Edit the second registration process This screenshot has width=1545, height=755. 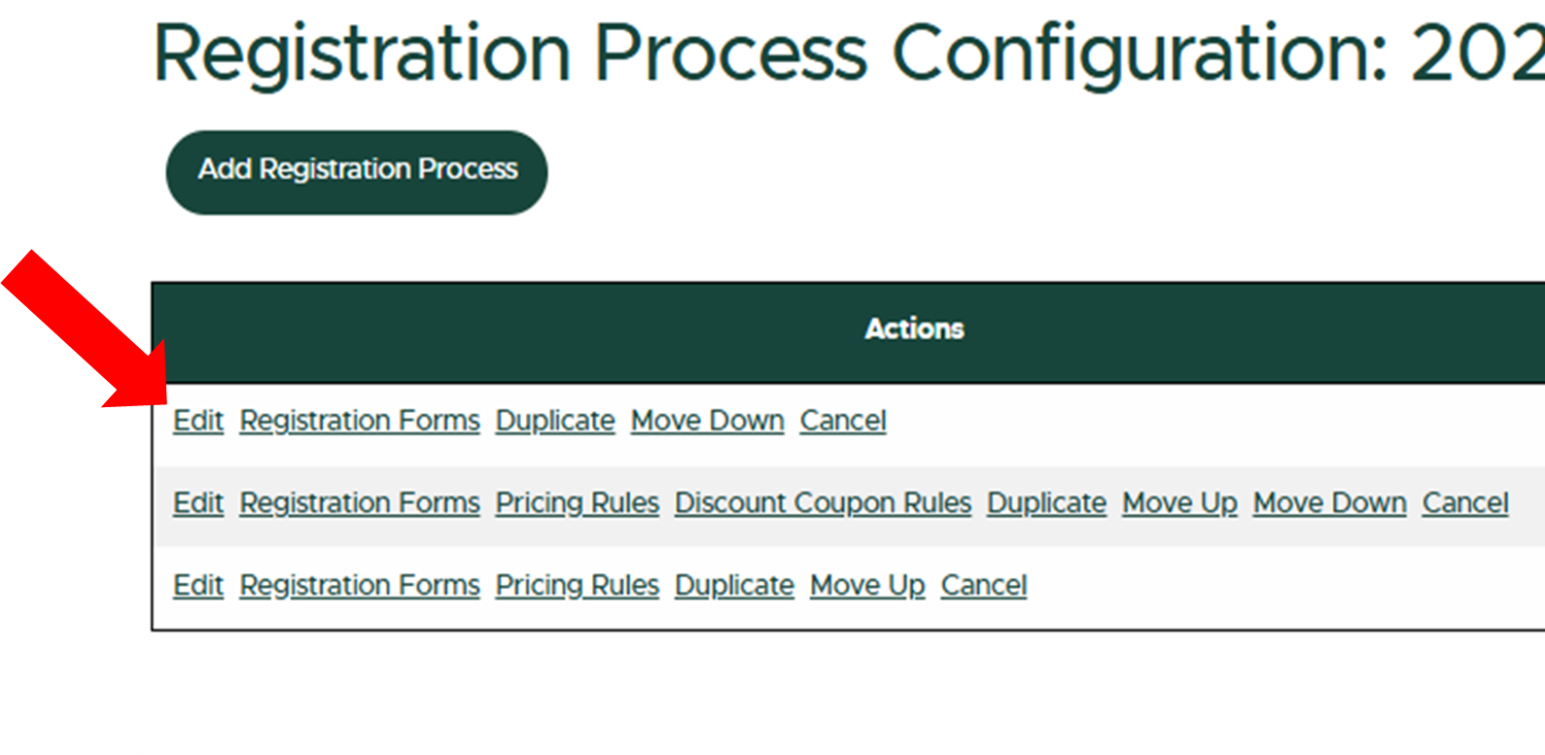[197, 502]
